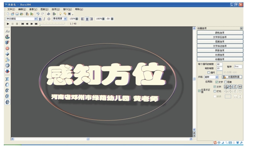Open the 帮助(H) menu
Viewport: 253px width, 148px height.
(x=79, y=9)
